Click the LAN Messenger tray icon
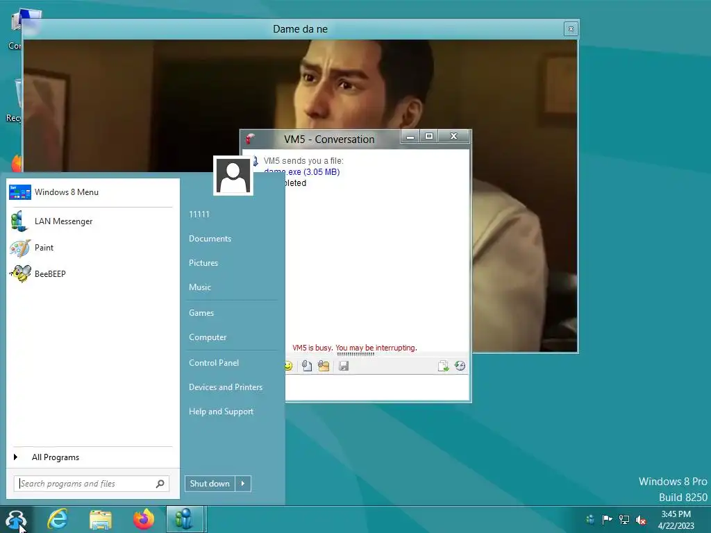 pos(590,519)
